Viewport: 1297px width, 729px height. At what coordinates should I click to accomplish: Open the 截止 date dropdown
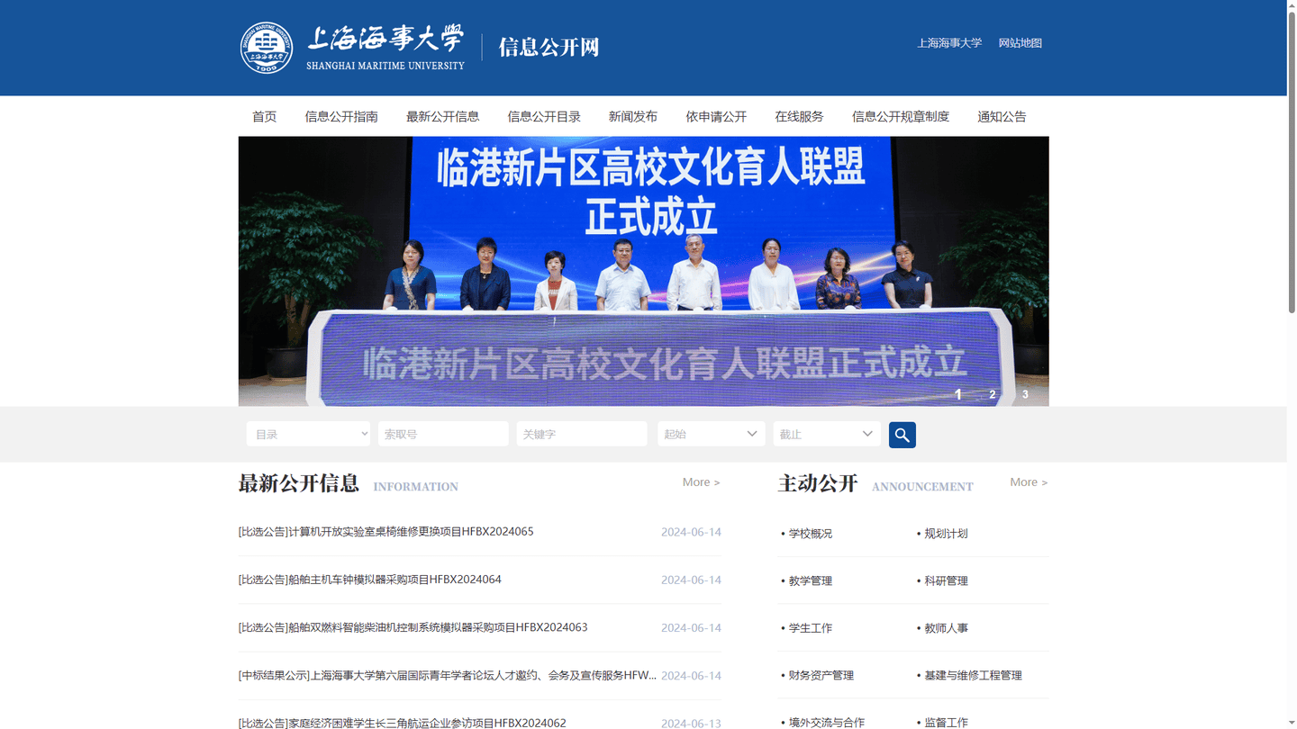[827, 434]
